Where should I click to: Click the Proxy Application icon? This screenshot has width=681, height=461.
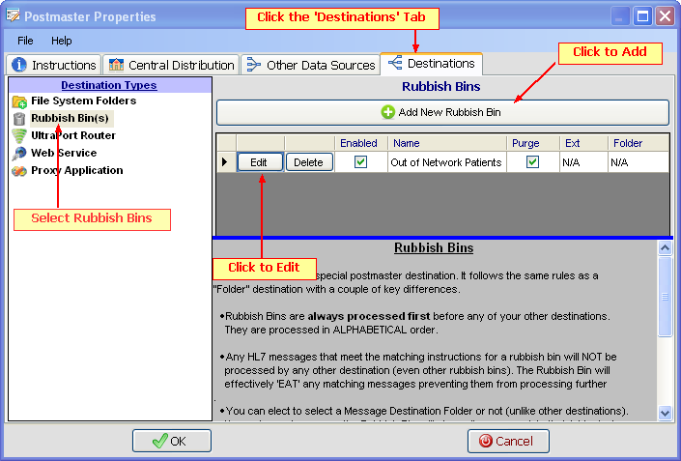point(19,171)
